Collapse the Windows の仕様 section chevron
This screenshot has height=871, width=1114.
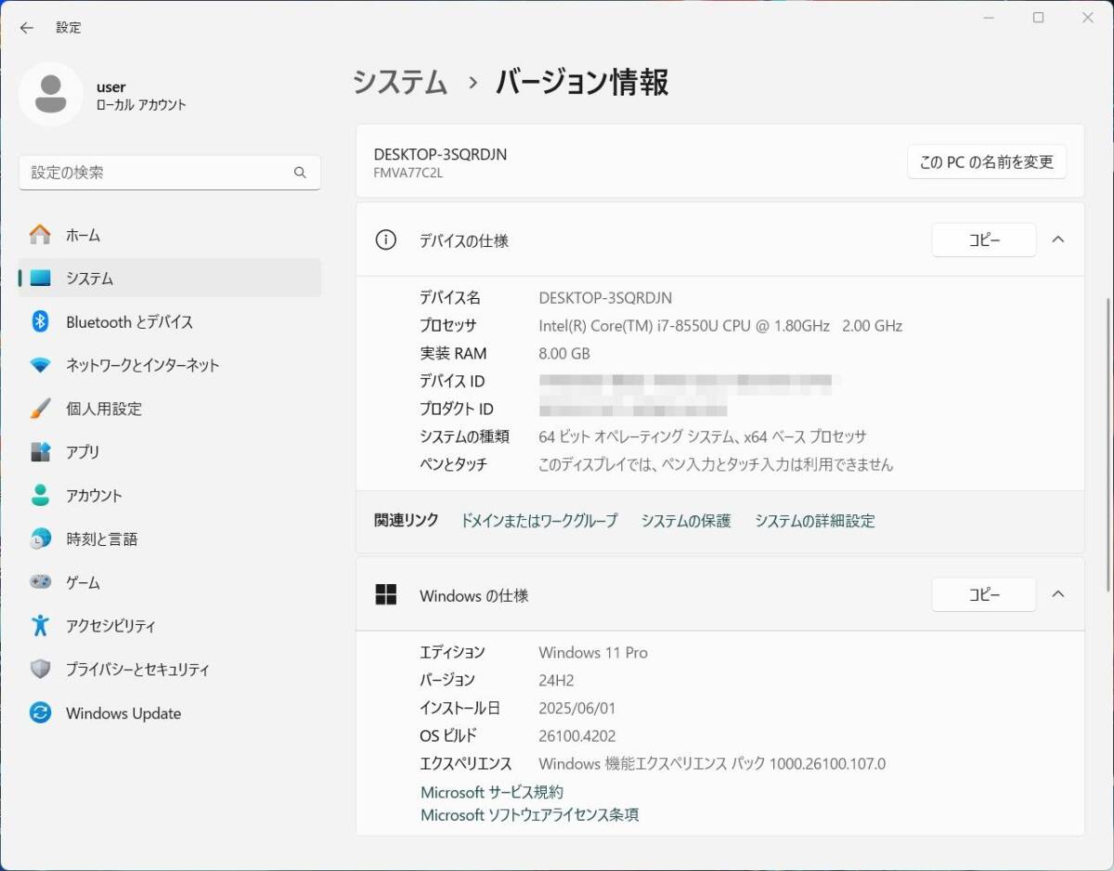point(1058,594)
